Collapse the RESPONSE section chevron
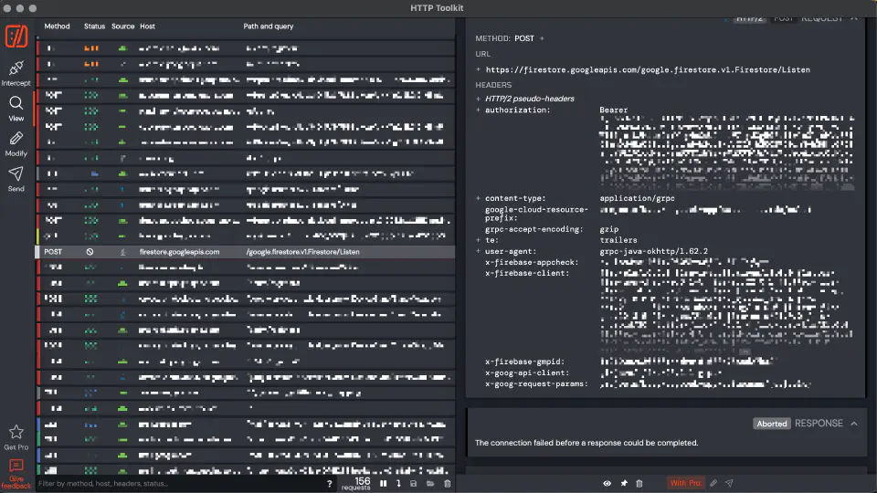This screenshot has width=877, height=493. [854, 424]
